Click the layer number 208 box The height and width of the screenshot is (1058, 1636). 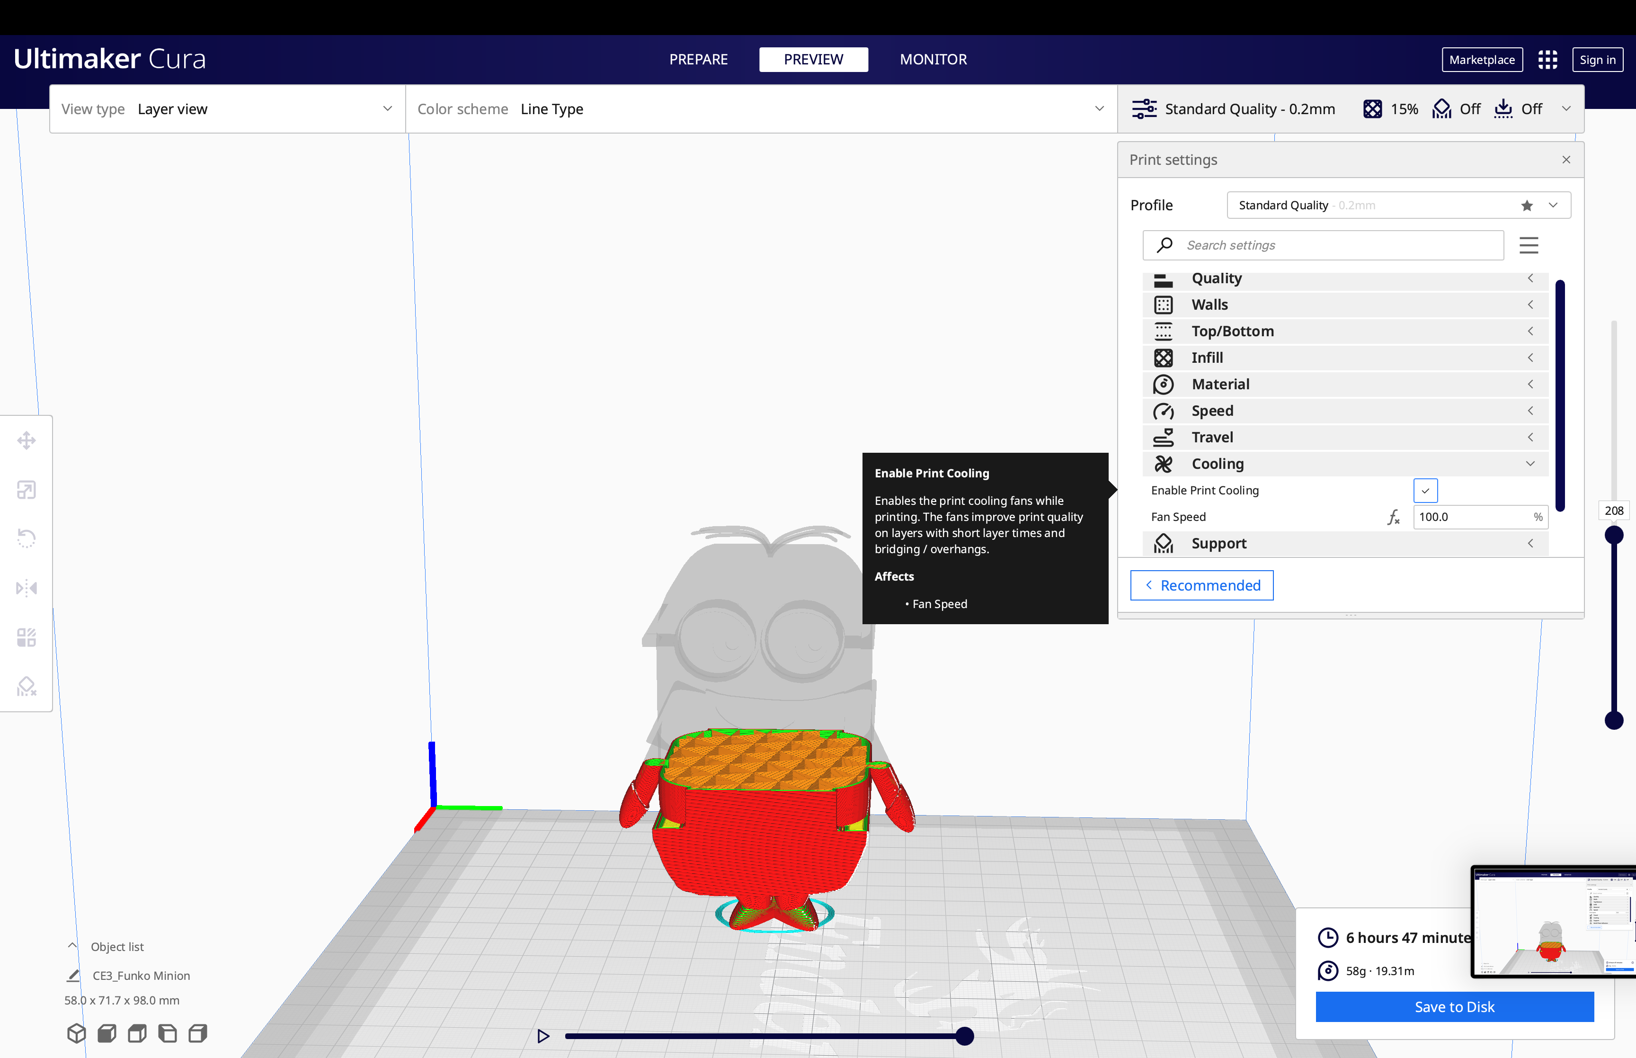1613,511
